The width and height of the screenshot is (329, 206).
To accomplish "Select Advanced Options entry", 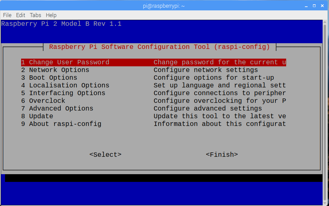I will (x=57, y=109).
